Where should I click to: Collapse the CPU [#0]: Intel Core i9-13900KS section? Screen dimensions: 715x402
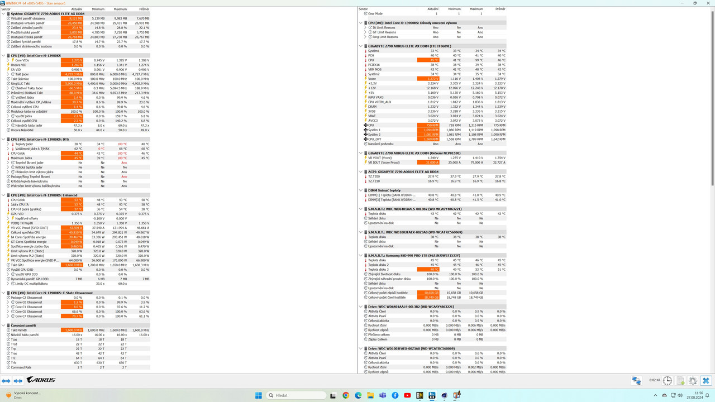3,56
